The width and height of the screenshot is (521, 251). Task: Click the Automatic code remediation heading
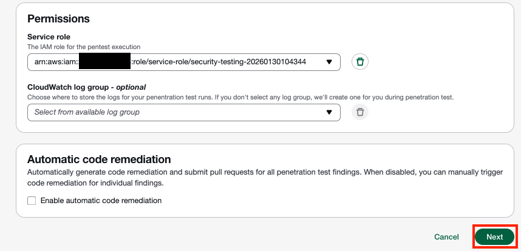(99, 159)
